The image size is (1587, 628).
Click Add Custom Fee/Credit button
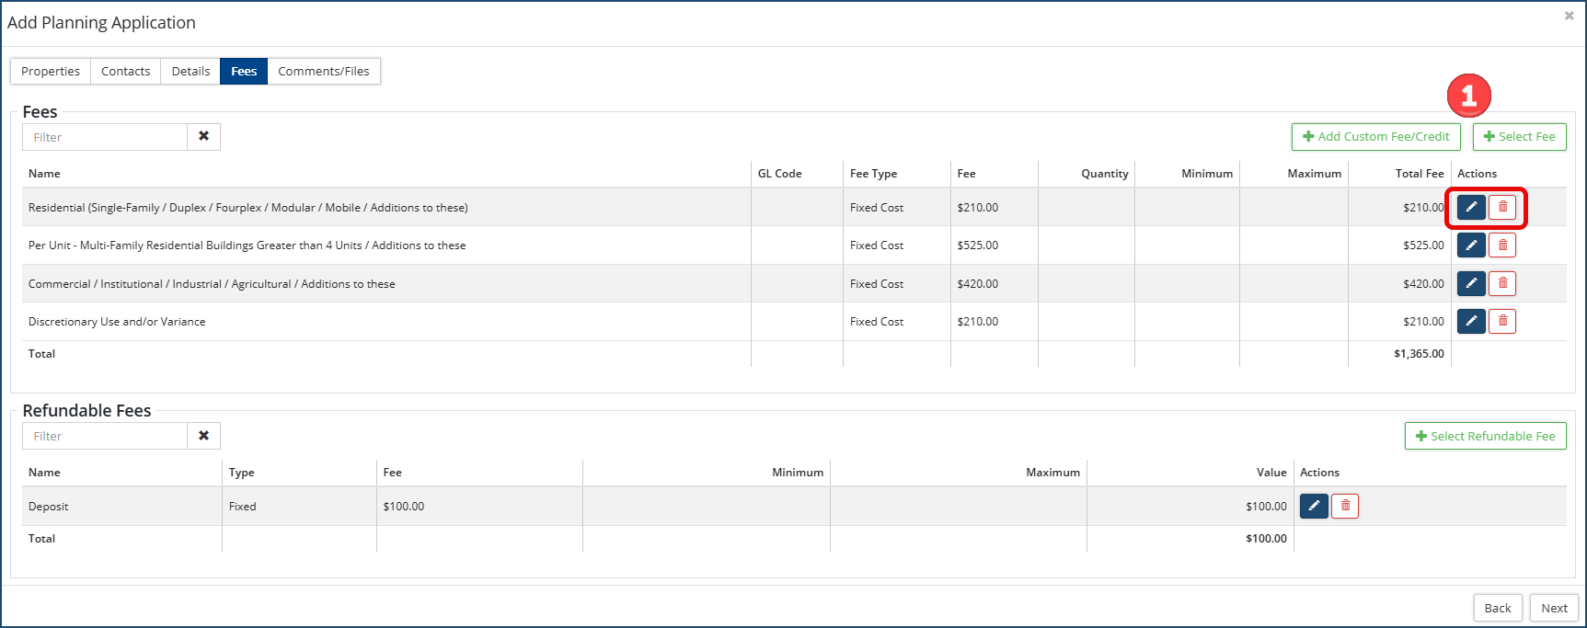click(x=1375, y=137)
